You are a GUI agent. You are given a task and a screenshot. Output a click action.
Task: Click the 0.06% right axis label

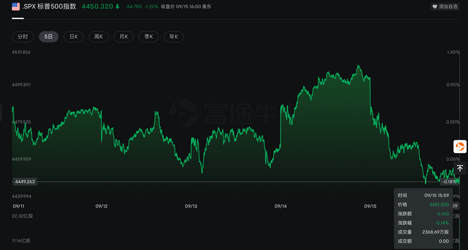[x=453, y=159]
